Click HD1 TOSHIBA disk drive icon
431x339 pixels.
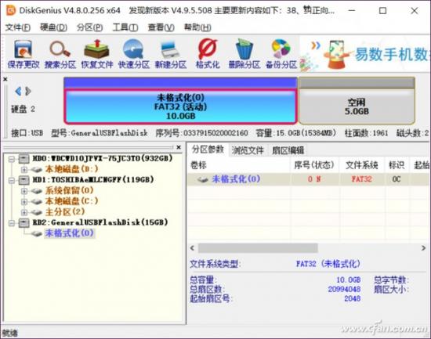24,180
